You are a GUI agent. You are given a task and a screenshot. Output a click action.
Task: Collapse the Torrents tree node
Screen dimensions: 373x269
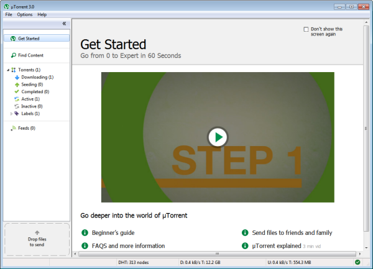click(x=8, y=70)
